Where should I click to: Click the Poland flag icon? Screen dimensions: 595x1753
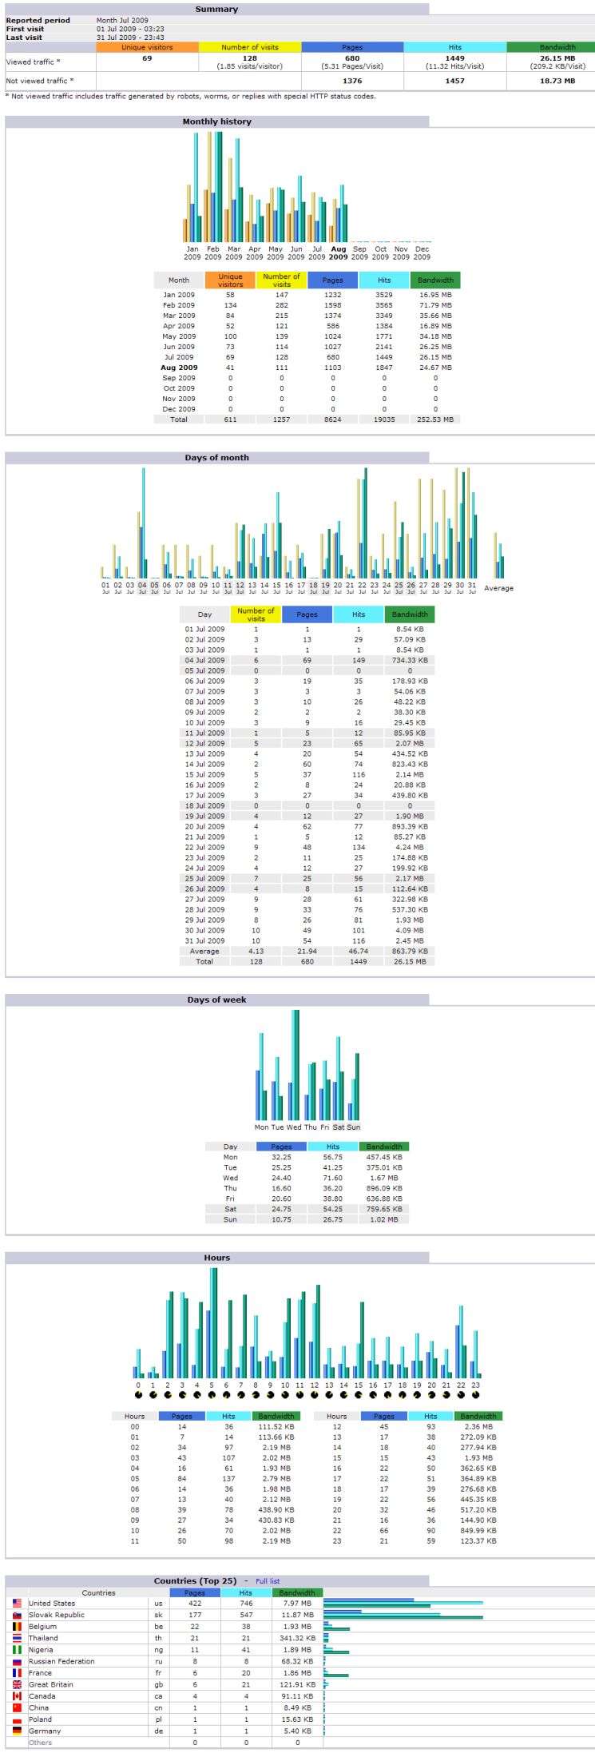click(x=18, y=1719)
